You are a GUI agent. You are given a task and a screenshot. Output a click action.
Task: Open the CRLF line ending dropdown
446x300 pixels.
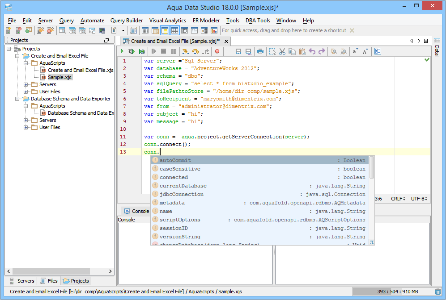398,199
